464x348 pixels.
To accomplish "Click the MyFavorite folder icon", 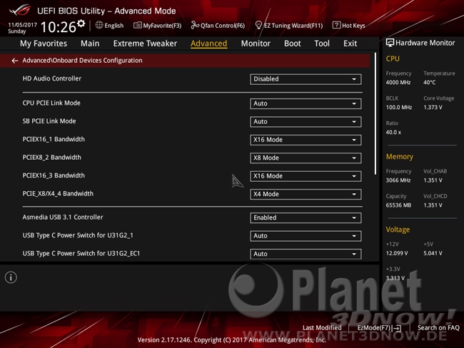I will 138,26.
